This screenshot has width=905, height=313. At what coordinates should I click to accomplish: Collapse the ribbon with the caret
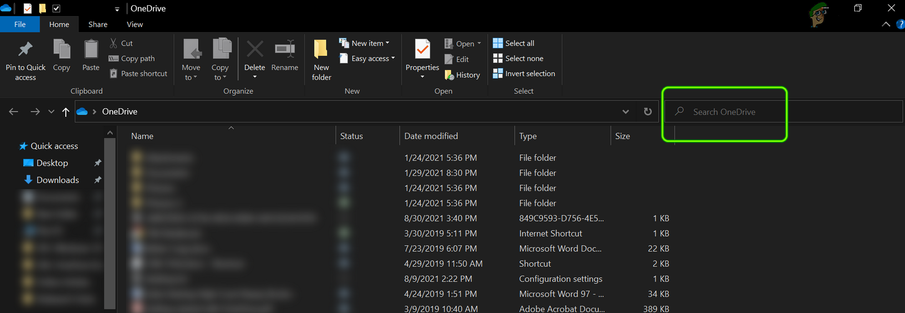tap(886, 25)
